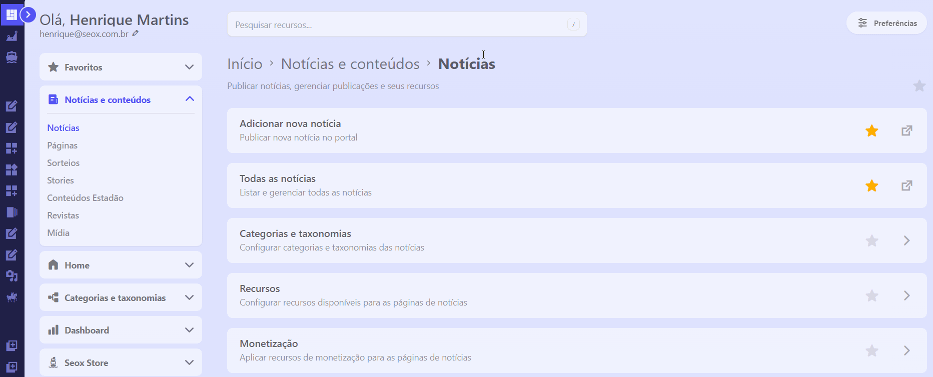The width and height of the screenshot is (933, 377).
Task: Unfavorite Todas as notícias star
Action: coord(871,185)
